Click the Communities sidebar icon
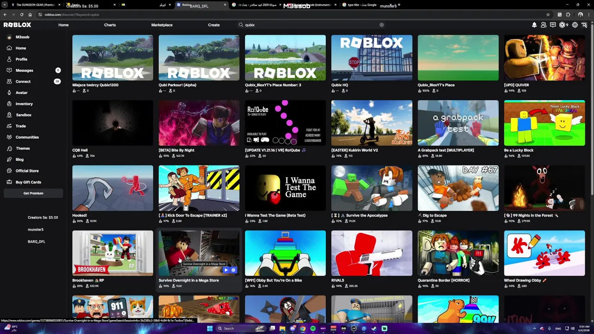The height and width of the screenshot is (334, 594). coord(9,137)
